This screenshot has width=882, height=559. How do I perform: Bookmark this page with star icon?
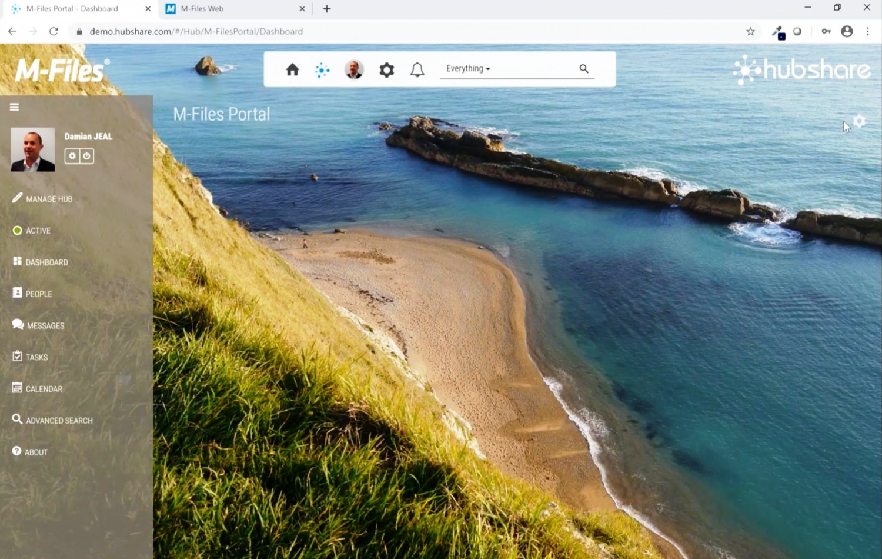pyautogui.click(x=750, y=32)
